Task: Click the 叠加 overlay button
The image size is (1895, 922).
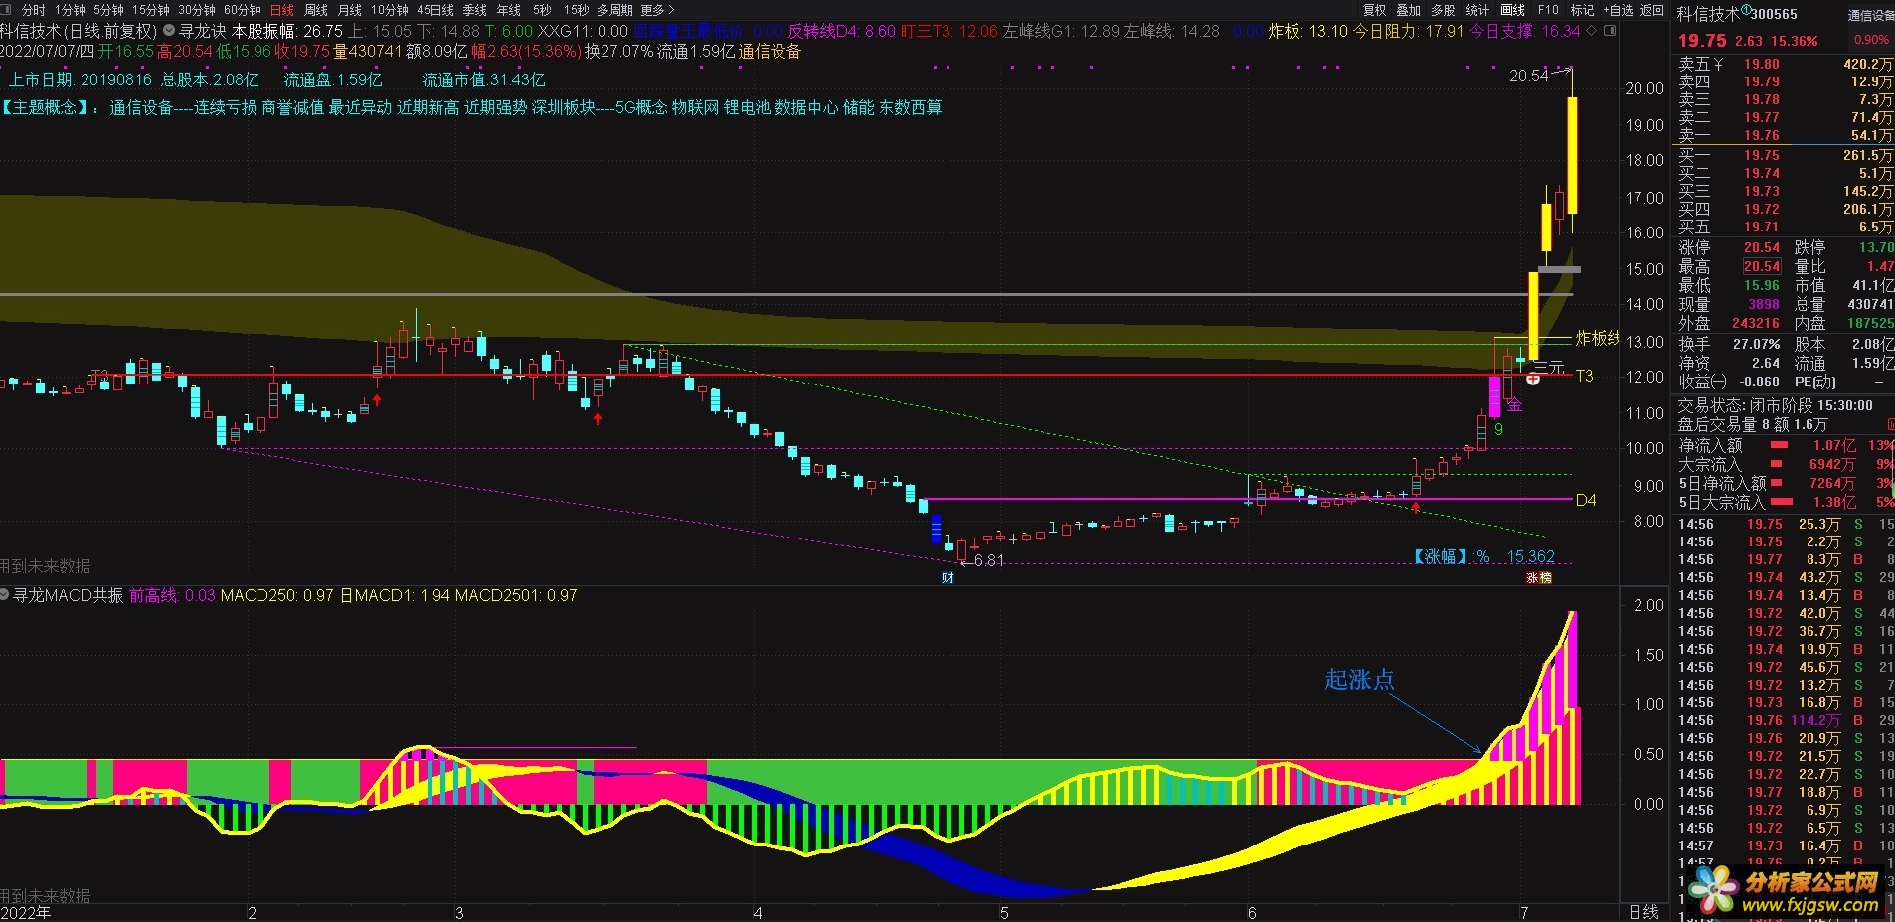Action: click(1409, 10)
